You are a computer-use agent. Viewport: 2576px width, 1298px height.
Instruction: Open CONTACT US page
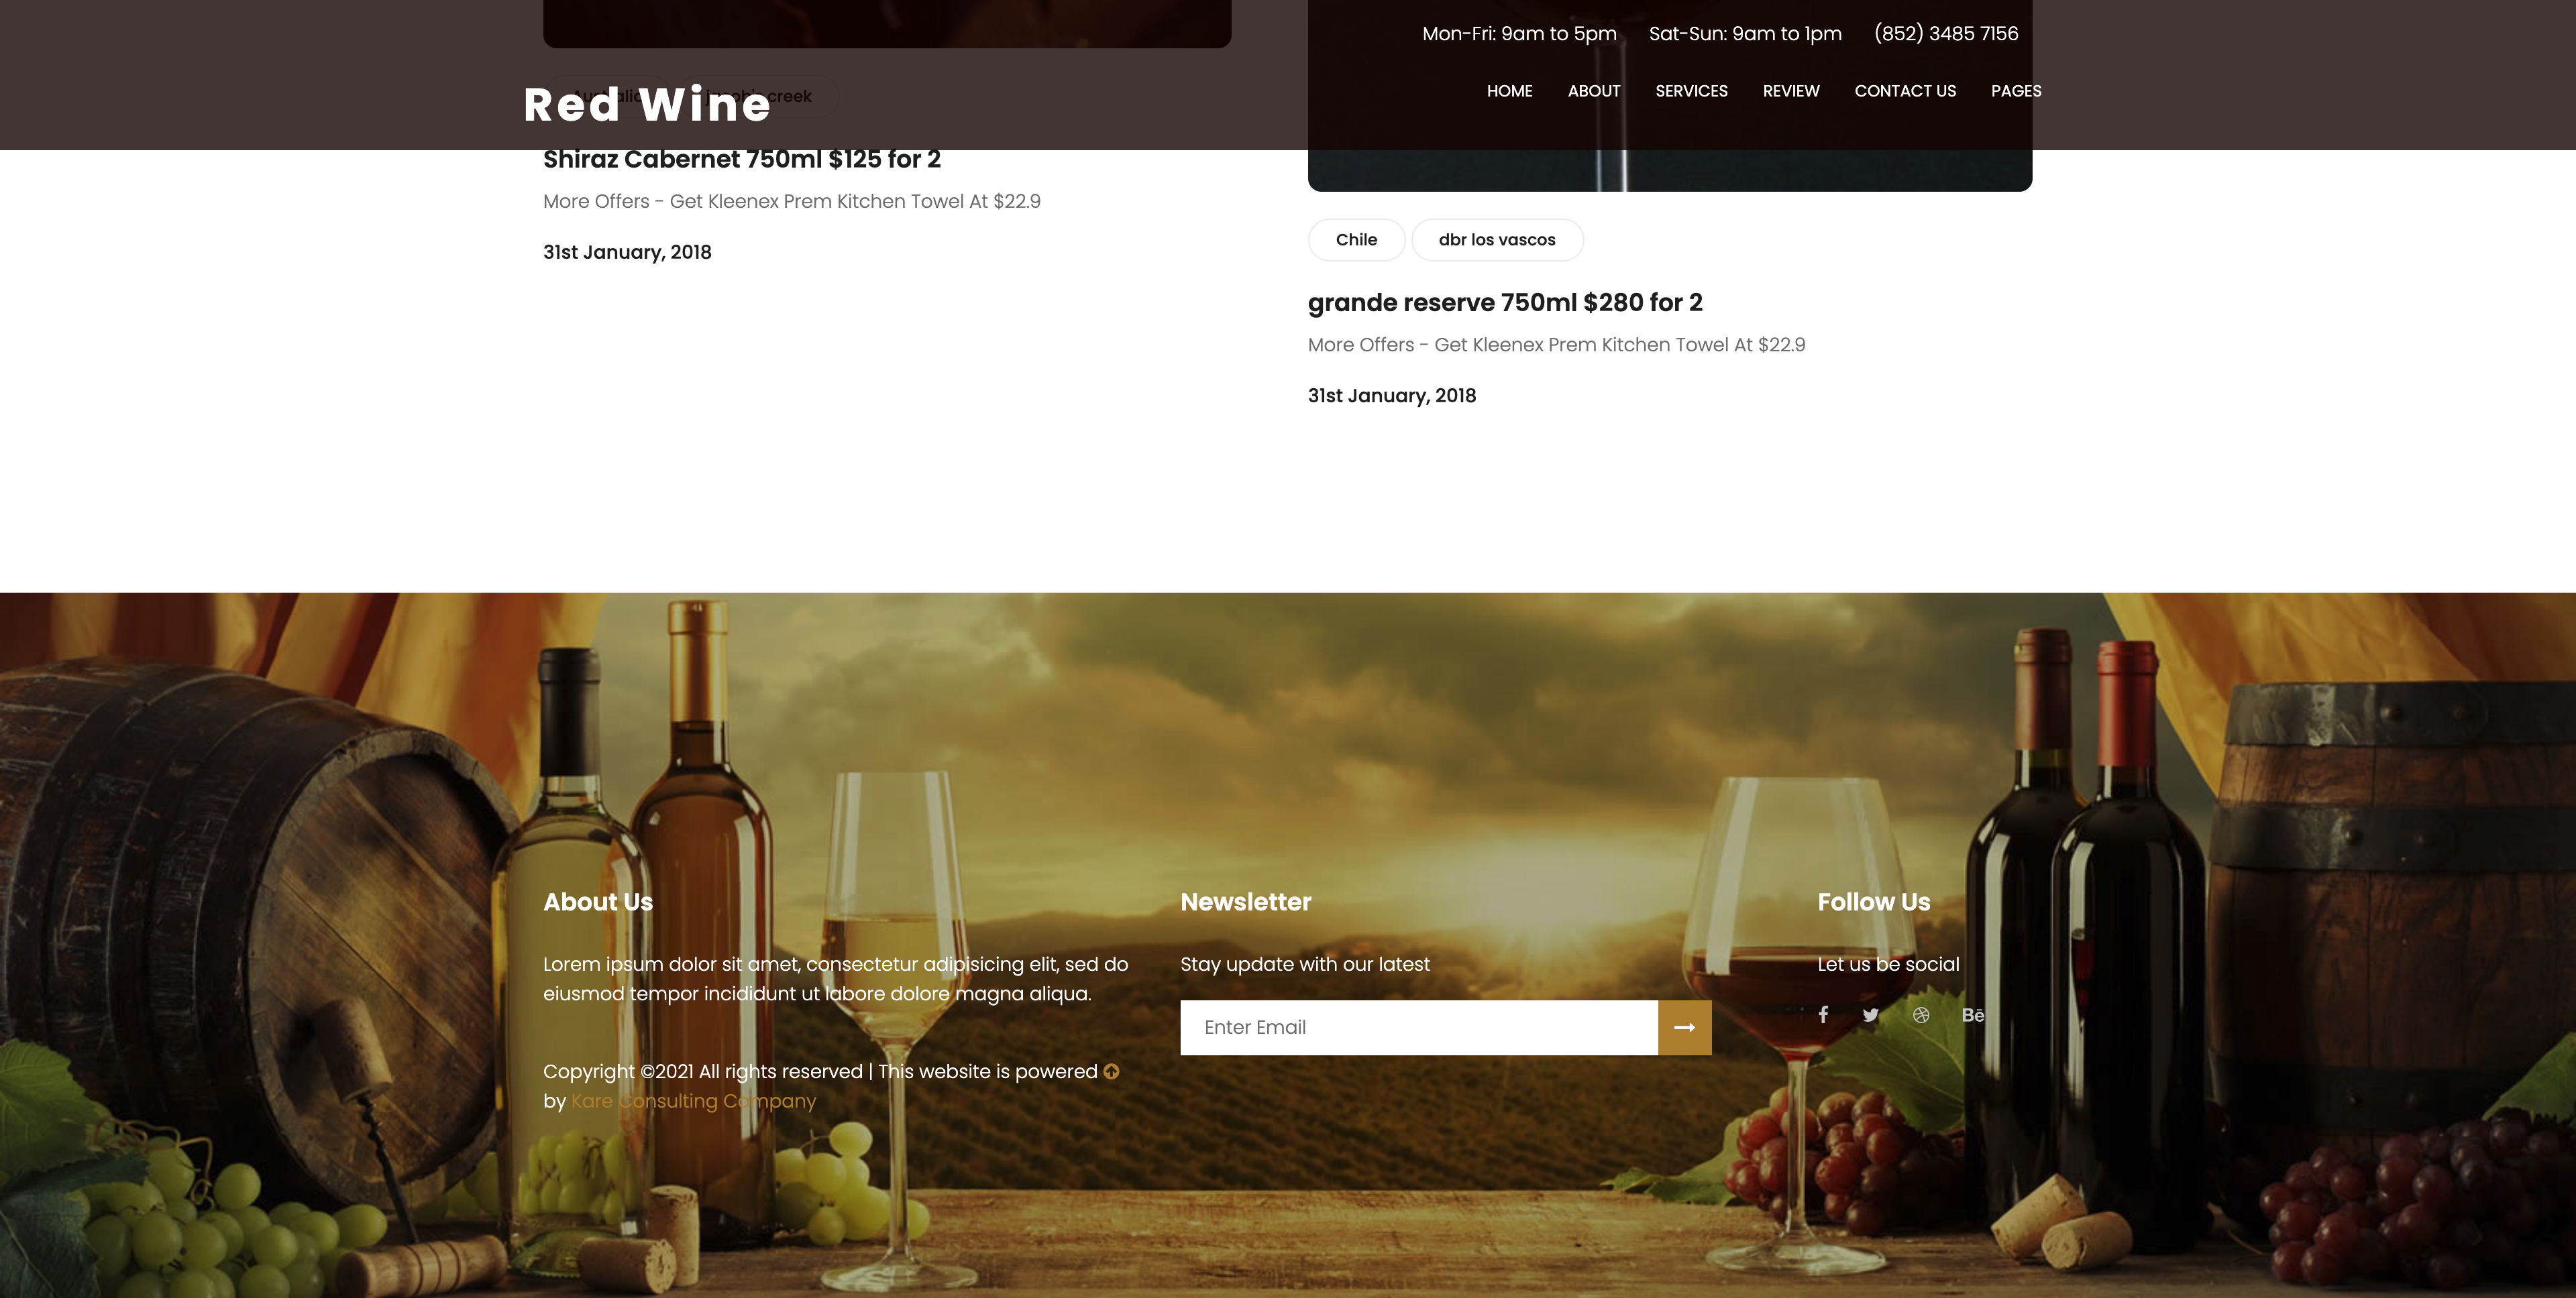(1905, 91)
